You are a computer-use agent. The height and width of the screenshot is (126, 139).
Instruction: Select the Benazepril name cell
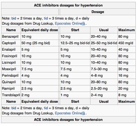(x=11, y=37)
